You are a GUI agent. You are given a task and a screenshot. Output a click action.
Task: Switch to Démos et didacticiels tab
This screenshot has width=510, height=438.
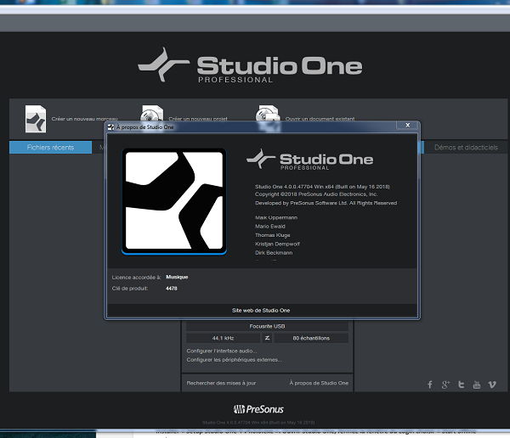click(x=466, y=148)
